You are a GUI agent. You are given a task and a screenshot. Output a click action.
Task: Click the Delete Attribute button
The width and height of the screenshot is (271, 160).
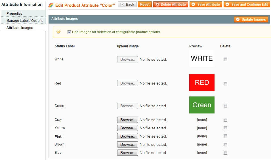[171, 5]
